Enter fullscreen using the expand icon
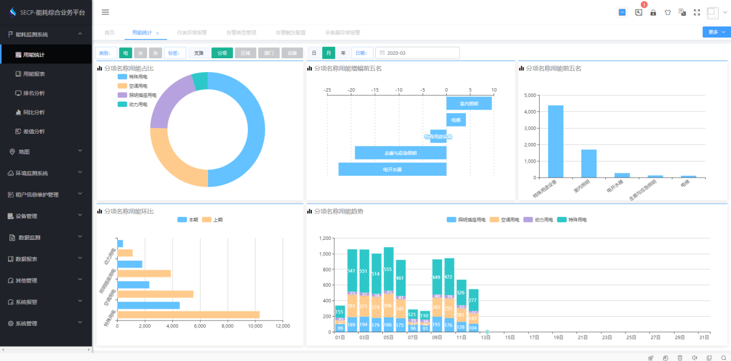731x361 pixels. (x=696, y=12)
